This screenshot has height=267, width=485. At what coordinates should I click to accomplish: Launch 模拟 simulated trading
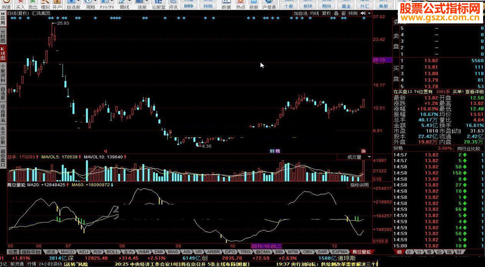pos(45,5)
